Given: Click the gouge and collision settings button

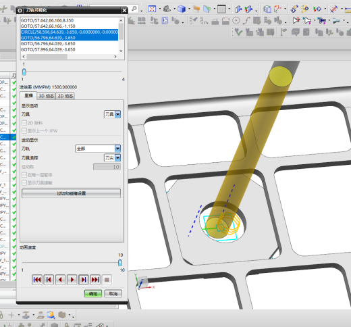Looking at the screenshot, I should point(71,193).
